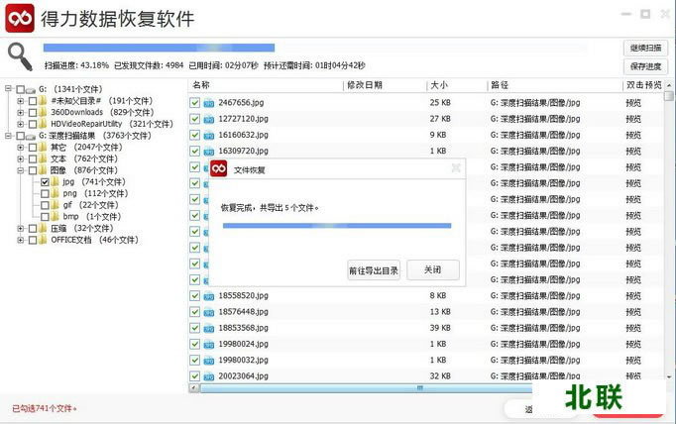676x424 pixels.
Task: Click the 360Downloads folder icon
Action: click(x=44, y=112)
